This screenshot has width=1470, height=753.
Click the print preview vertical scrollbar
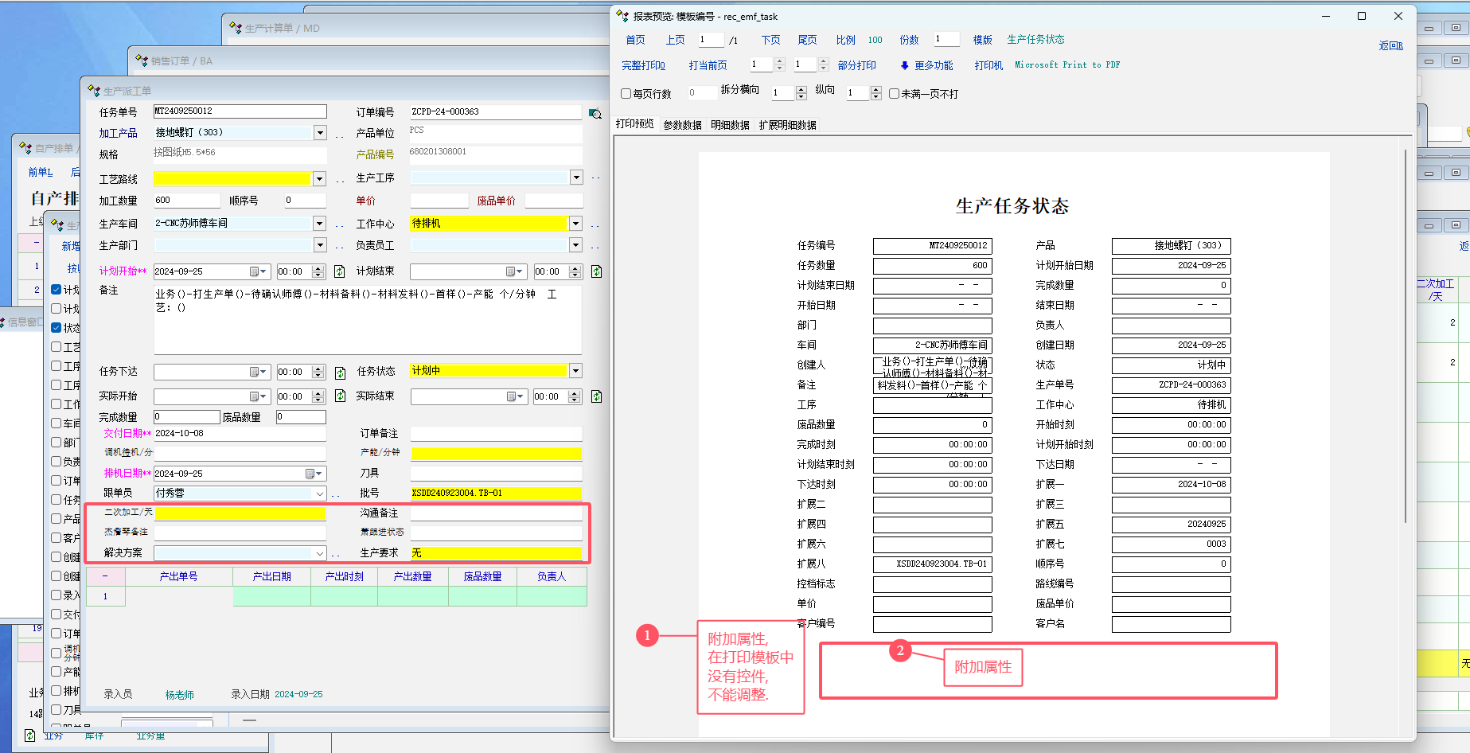[x=1406, y=334]
